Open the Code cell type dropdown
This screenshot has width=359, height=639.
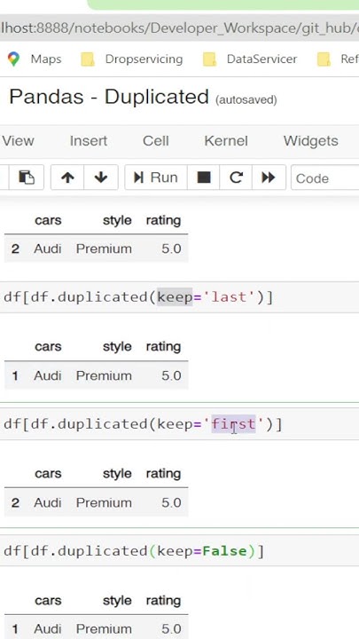(324, 177)
